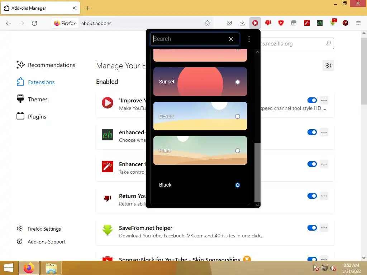367x275 pixels.
Task: Open the Enhancer for YouTube magic wand toolbar icon
Action: coord(307,23)
